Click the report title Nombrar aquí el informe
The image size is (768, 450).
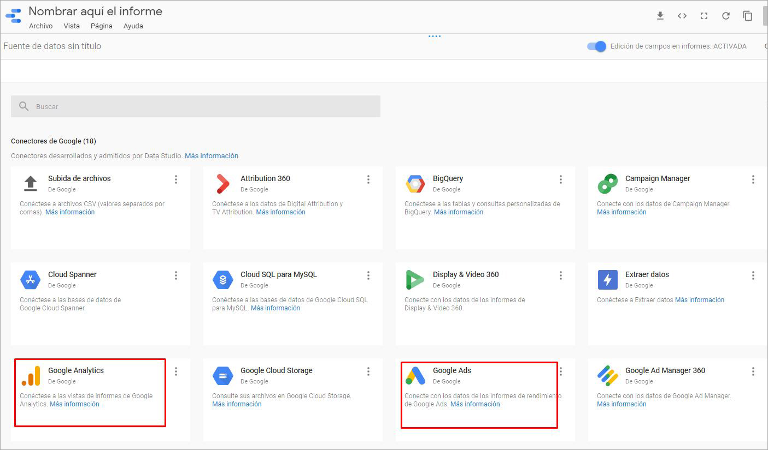pyautogui.click(x=95, y=11)
